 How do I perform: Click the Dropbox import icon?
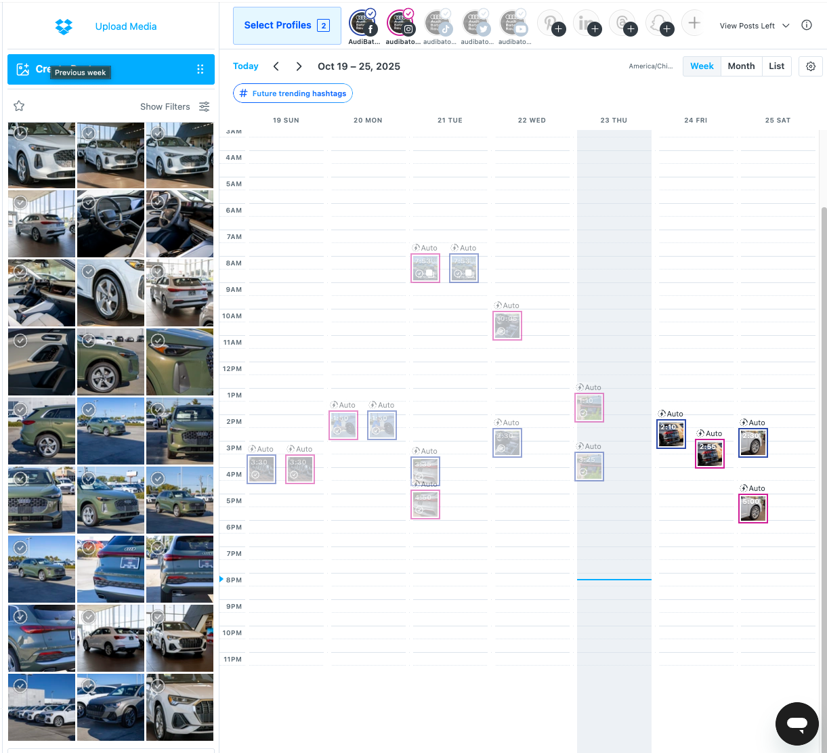64,26
